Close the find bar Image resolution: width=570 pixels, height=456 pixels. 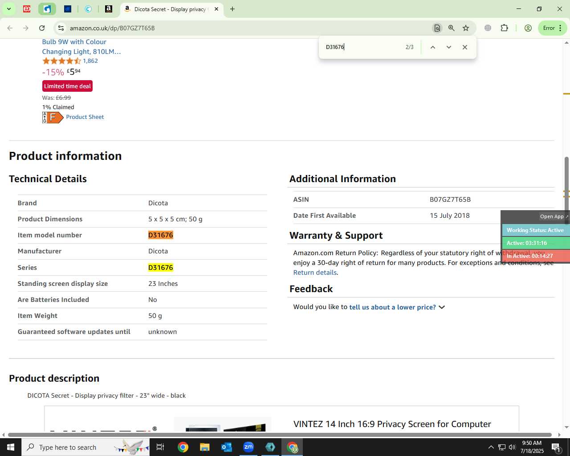pyautogui.click(x=465, y=47)
